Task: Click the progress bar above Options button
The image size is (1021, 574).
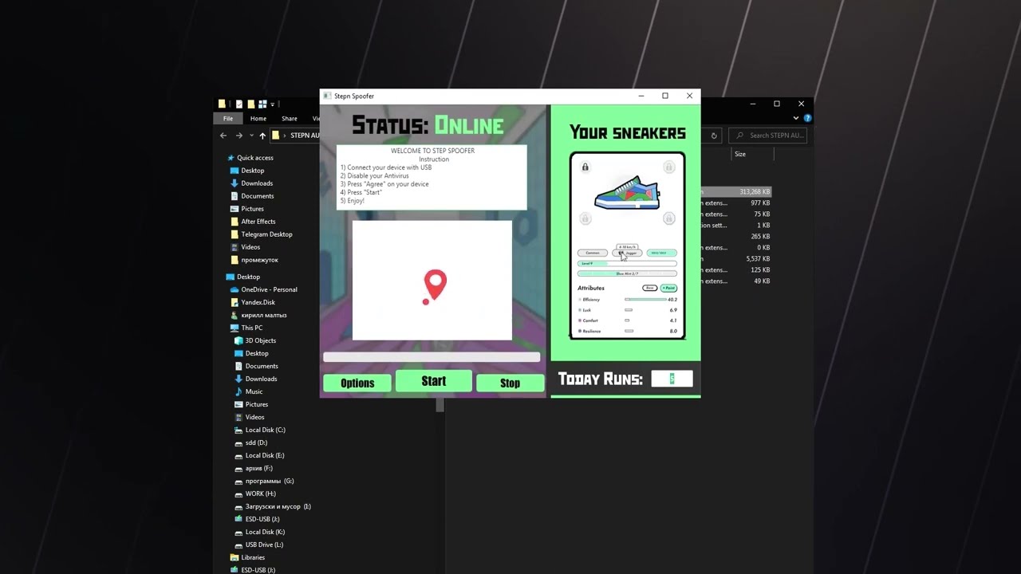Action: (x=432, y=357)
